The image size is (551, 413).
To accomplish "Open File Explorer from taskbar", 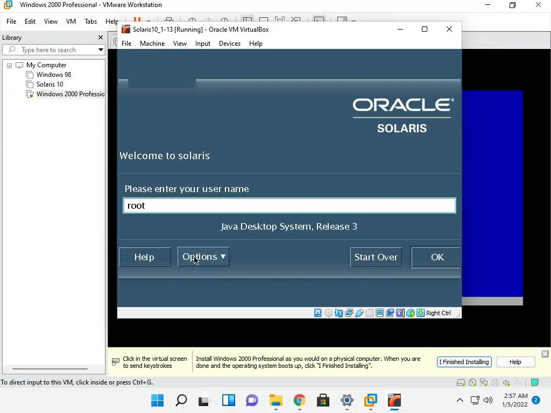I will point(276,400).
